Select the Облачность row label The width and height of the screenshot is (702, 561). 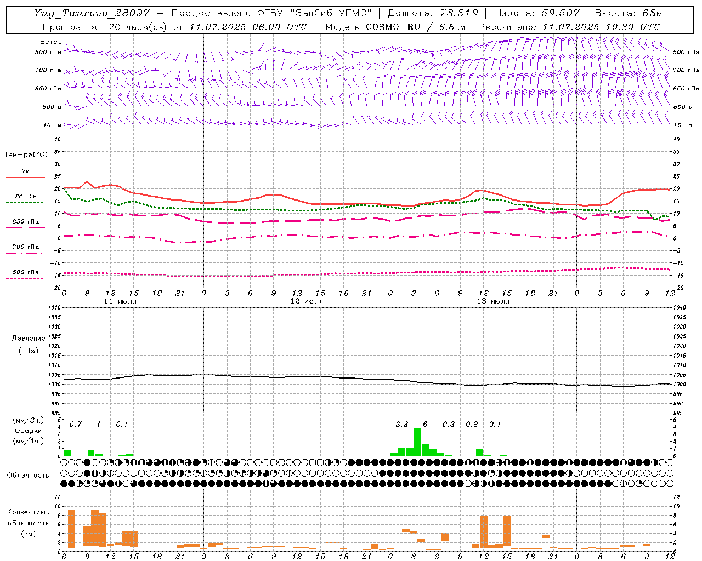28,475
